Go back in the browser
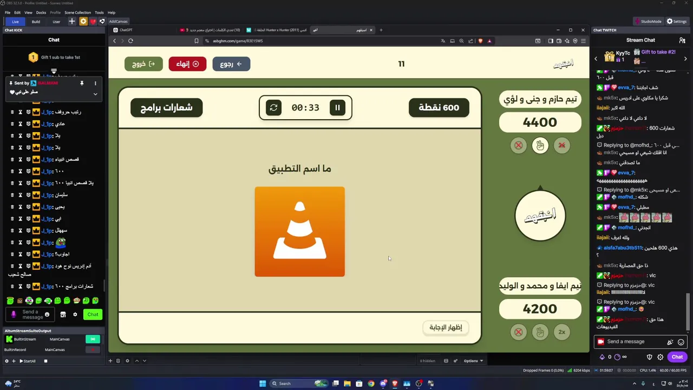693x390 pixels. pos(114,41)
